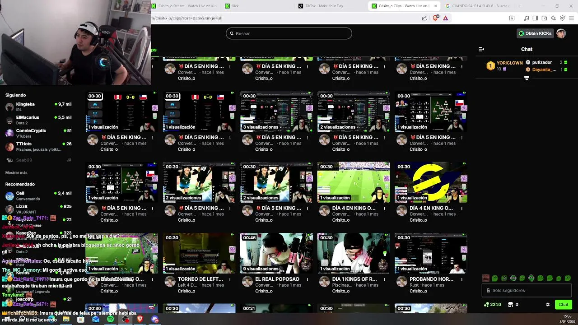Viewport: 578px width, 325px height.
Task: Open Brave browser icon in taskbar
Action: [x=140, y=319]
